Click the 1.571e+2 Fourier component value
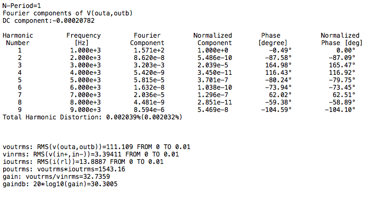Viewport: 378px width, 200px height. (149, 50)
